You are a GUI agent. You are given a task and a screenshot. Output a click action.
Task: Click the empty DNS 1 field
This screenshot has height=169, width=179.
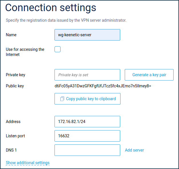pos(87,150)
